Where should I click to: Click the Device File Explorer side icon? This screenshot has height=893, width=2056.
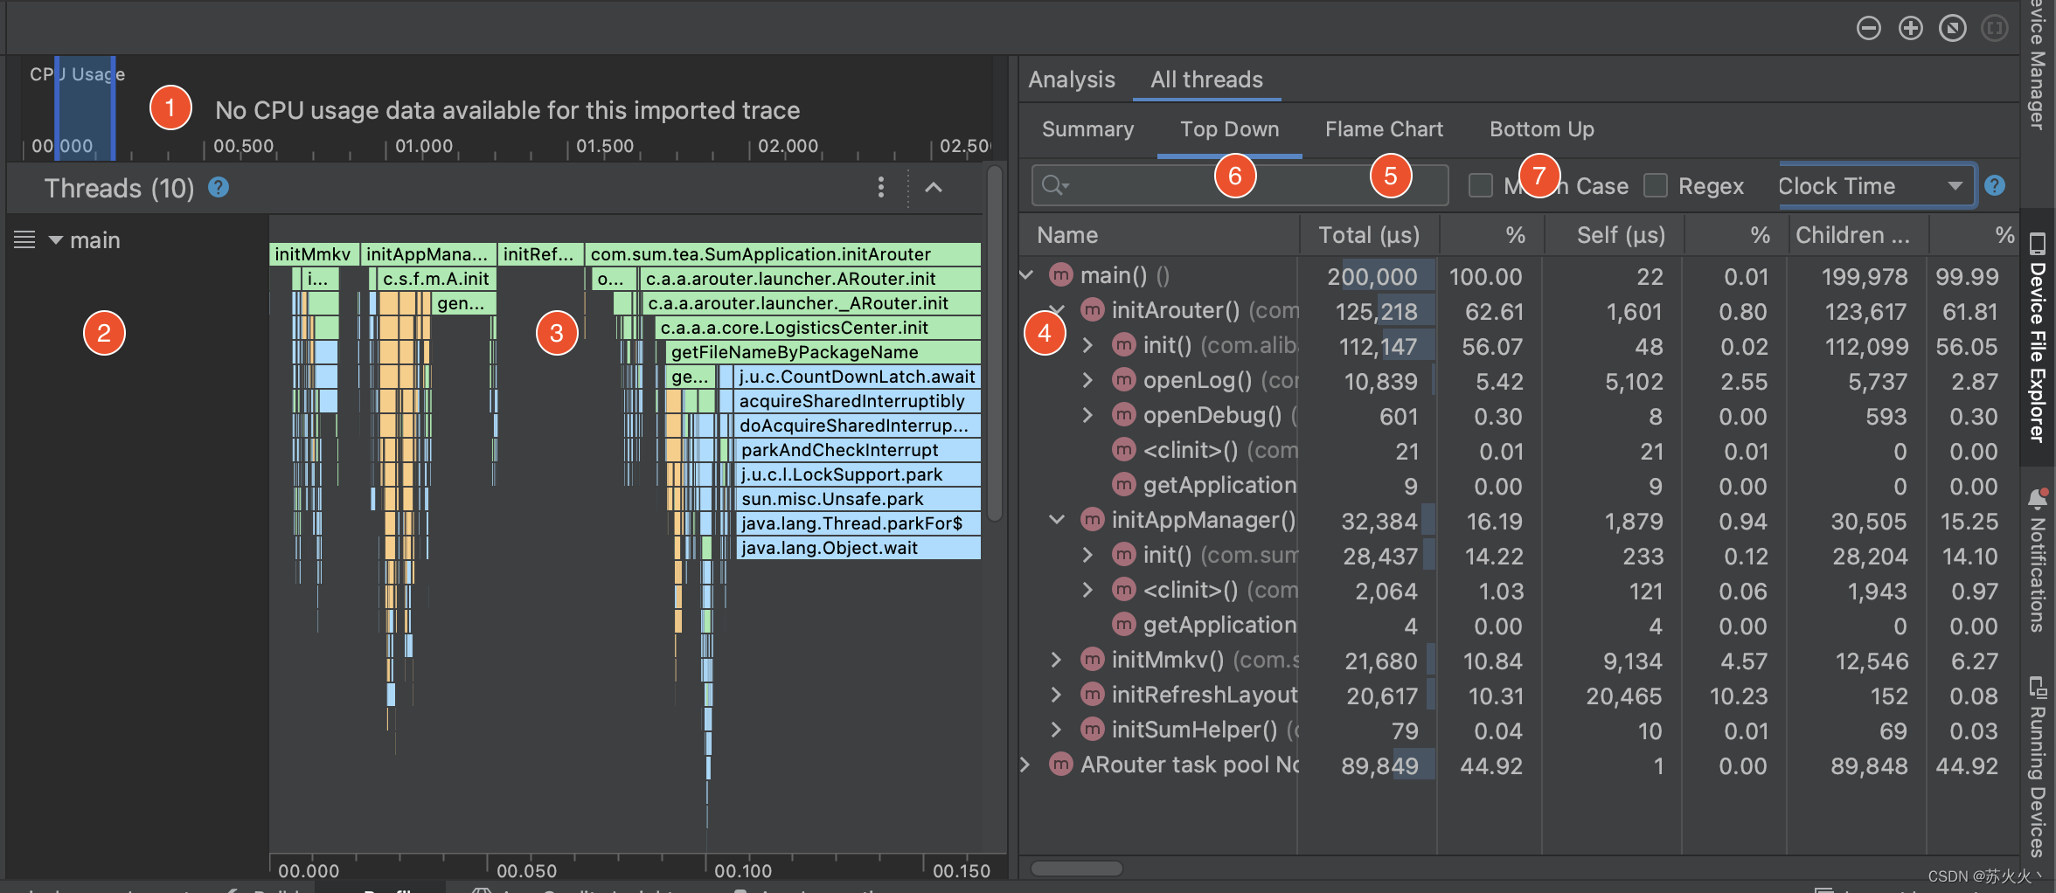2038,242
